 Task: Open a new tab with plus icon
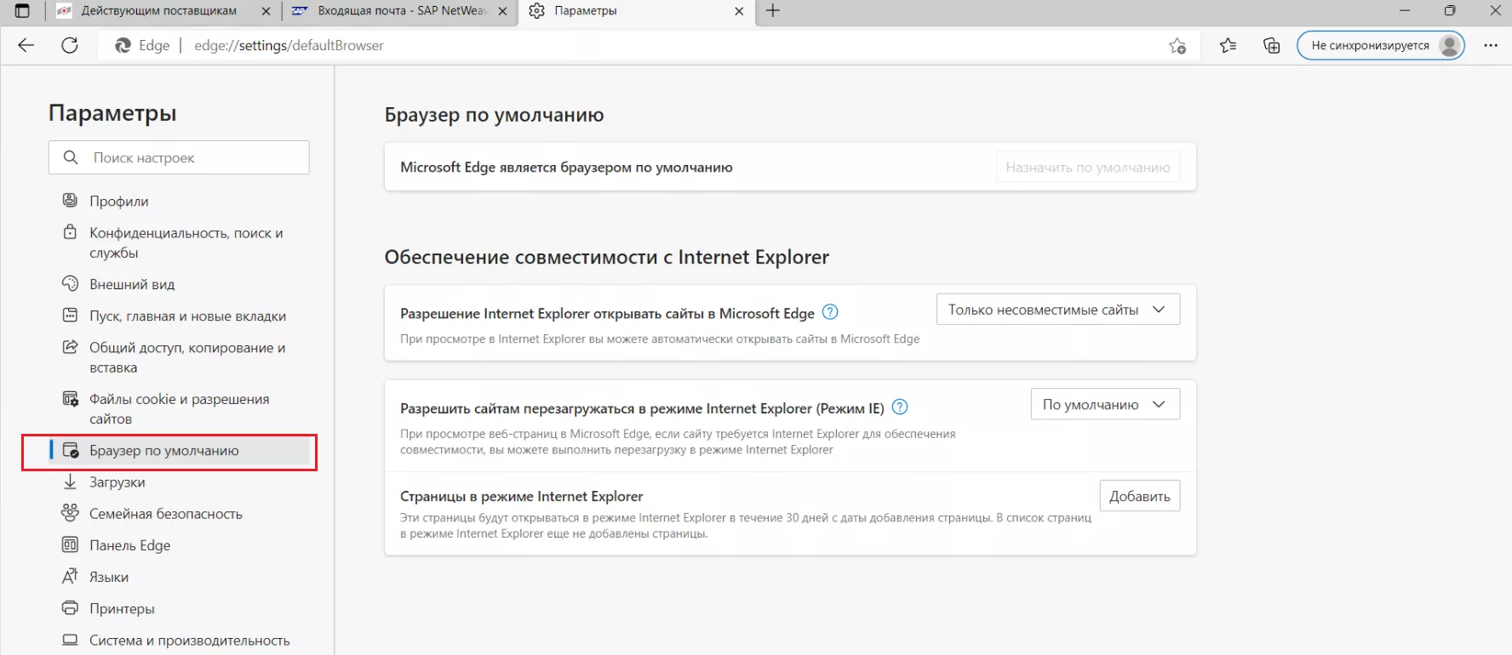[773, 11]
